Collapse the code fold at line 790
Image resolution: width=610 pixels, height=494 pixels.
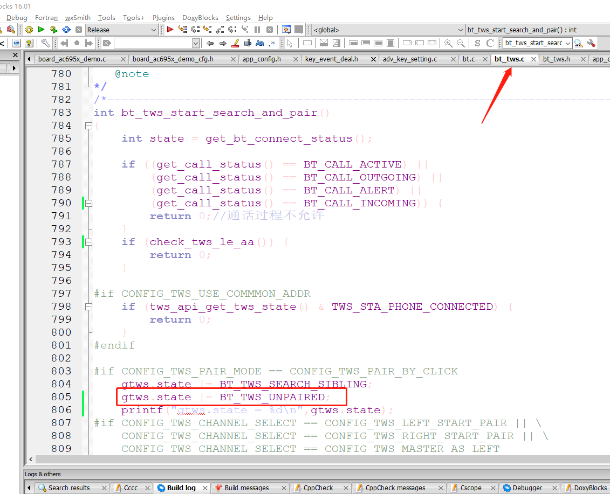(88, 203)
